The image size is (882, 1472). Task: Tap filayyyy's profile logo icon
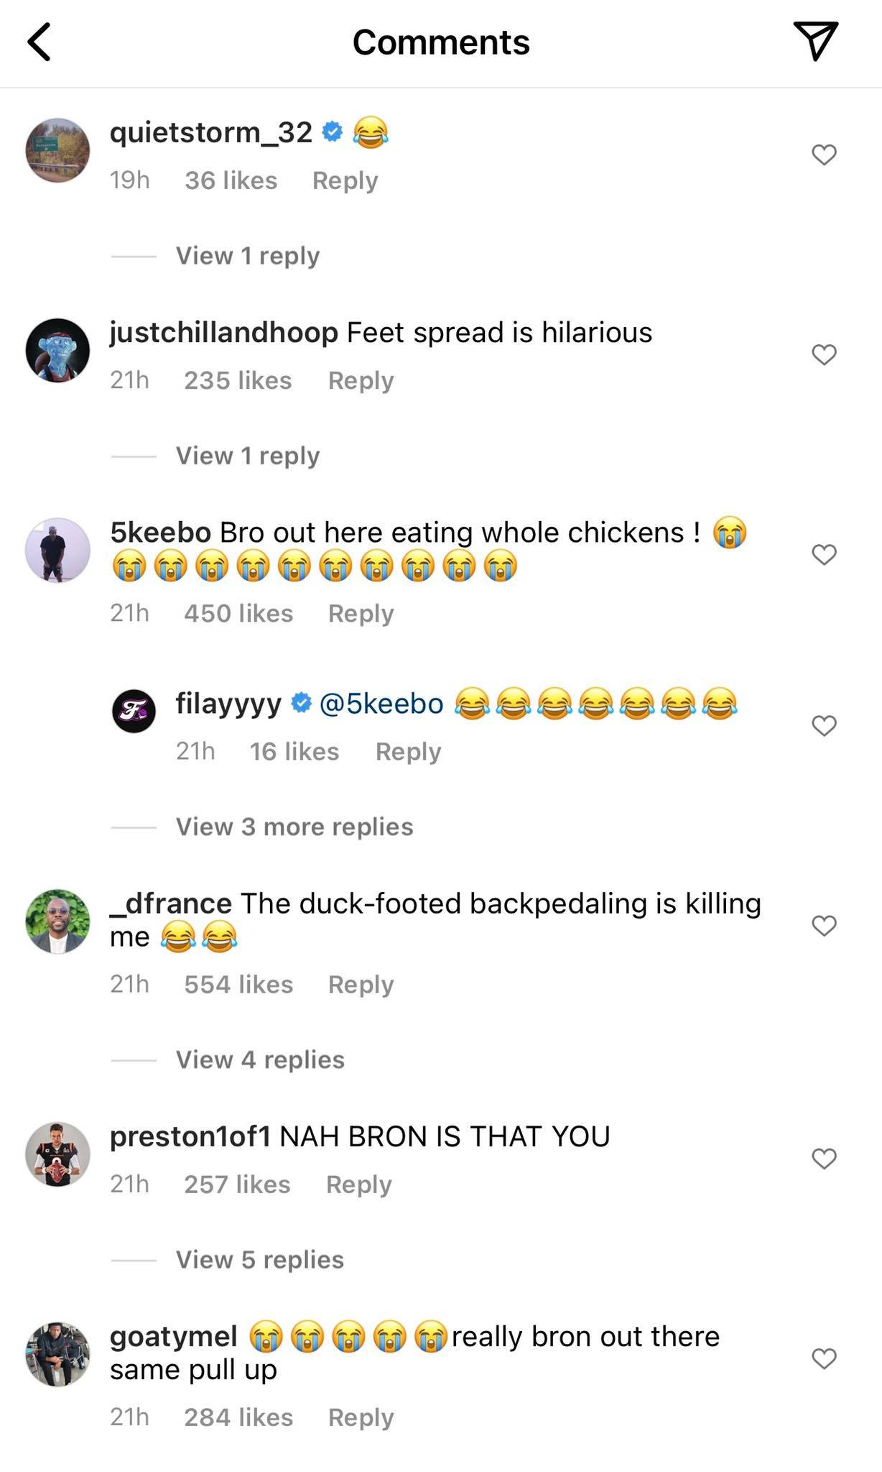[134, 711]
